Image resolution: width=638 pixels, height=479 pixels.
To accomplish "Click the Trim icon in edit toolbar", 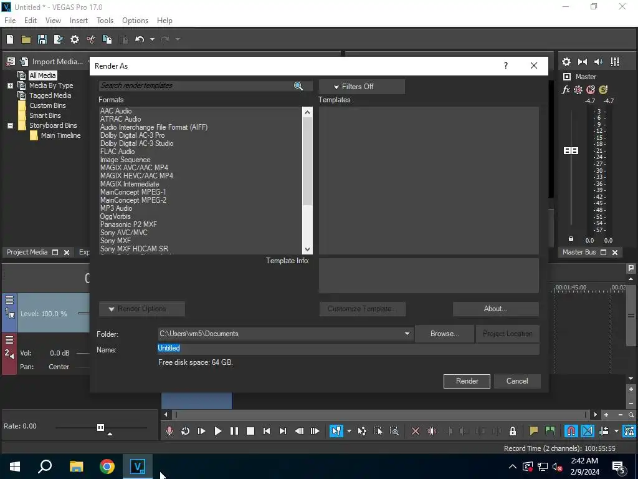I will [432, 431].
